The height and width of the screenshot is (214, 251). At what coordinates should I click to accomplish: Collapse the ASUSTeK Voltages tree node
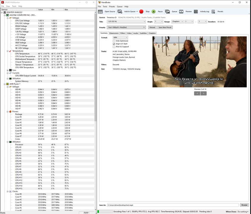[x=8, y=18]
